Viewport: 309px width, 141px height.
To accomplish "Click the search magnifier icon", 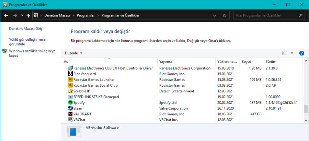I will pos(300,15).
